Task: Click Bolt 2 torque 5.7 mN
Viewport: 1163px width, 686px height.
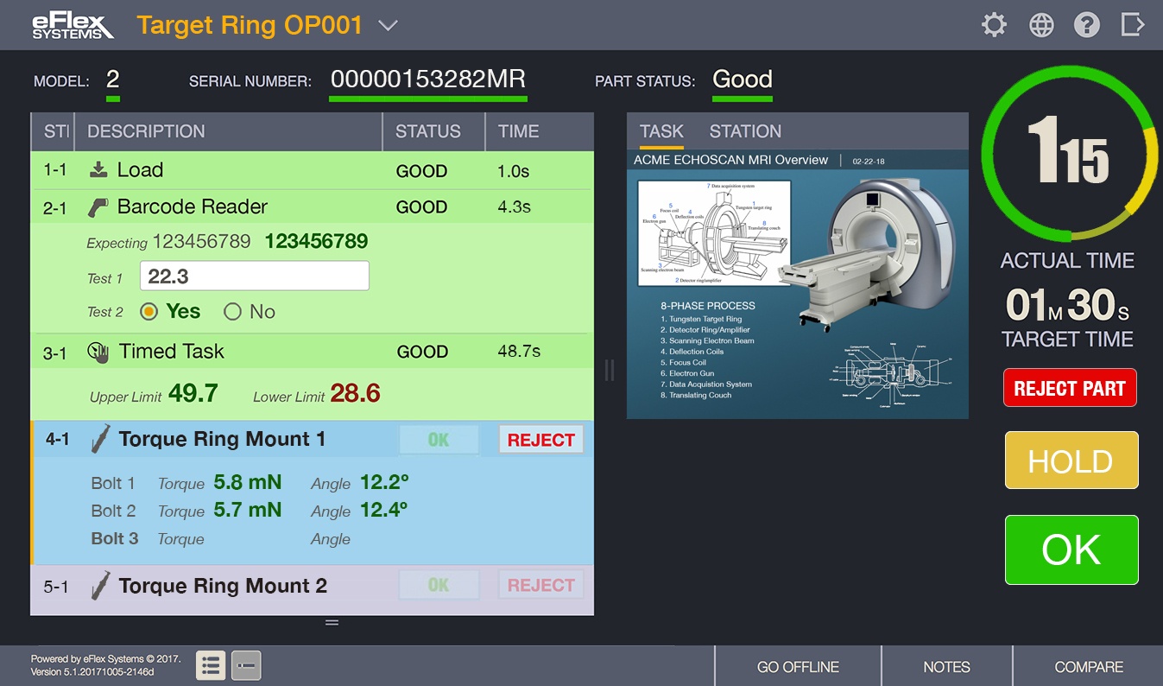Action: click(x=248, y=511)
